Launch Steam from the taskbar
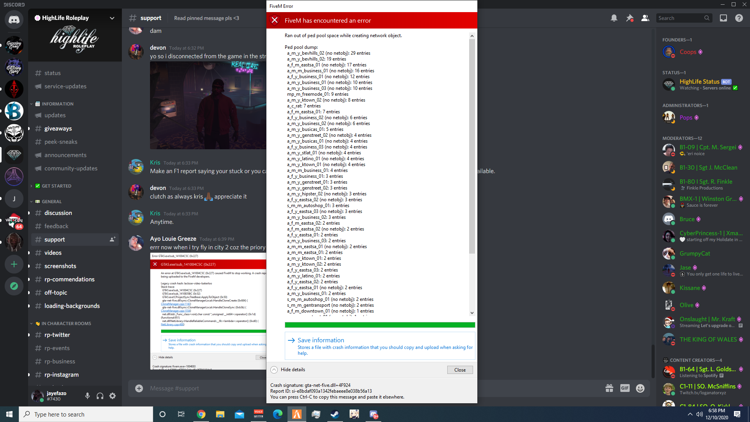This screenshot has height=422, width=750. coord(335,414)
